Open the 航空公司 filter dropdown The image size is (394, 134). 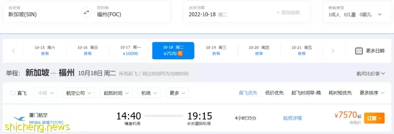point(78,93)
